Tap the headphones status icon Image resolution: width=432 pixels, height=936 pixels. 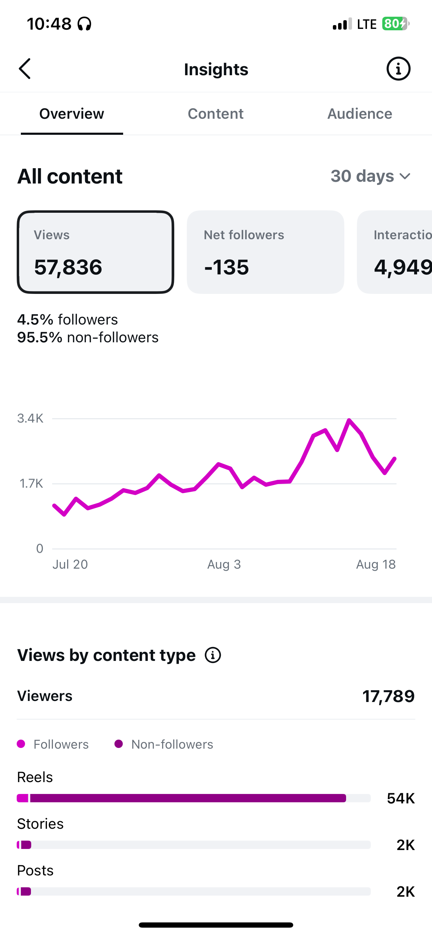[84, 24]
